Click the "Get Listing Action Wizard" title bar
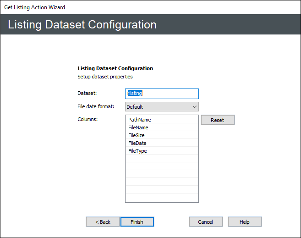Image resolution: width=301 pixels, height=238 pixels. pyautogui.click(x=35, y=7)
